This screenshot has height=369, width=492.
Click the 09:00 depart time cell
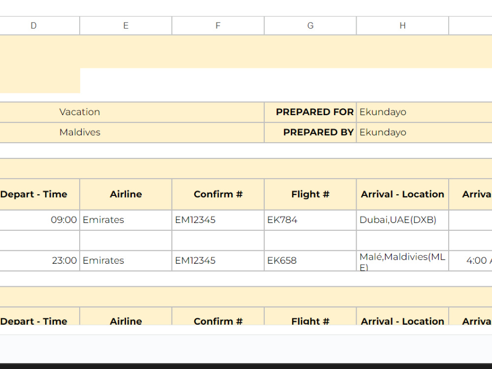point(40,220)
